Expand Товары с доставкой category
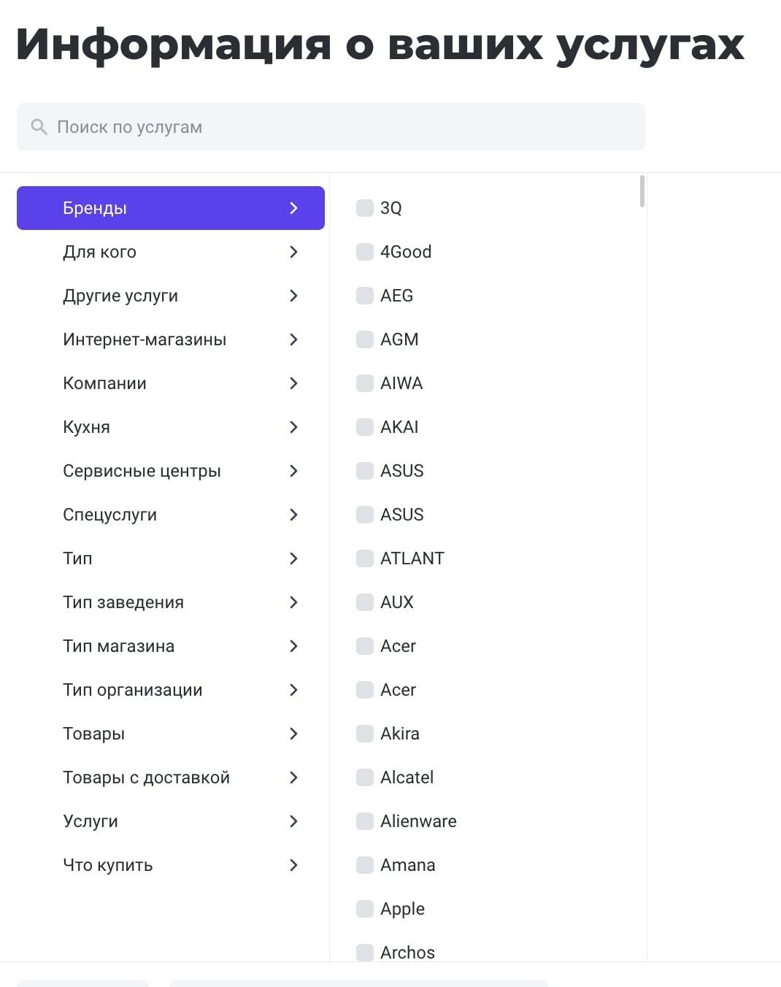The height and width of the screenshot is (987, 781). click(171, 777)
